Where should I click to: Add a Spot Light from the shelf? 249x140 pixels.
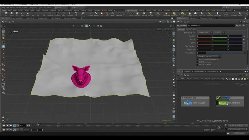[144, 14]
